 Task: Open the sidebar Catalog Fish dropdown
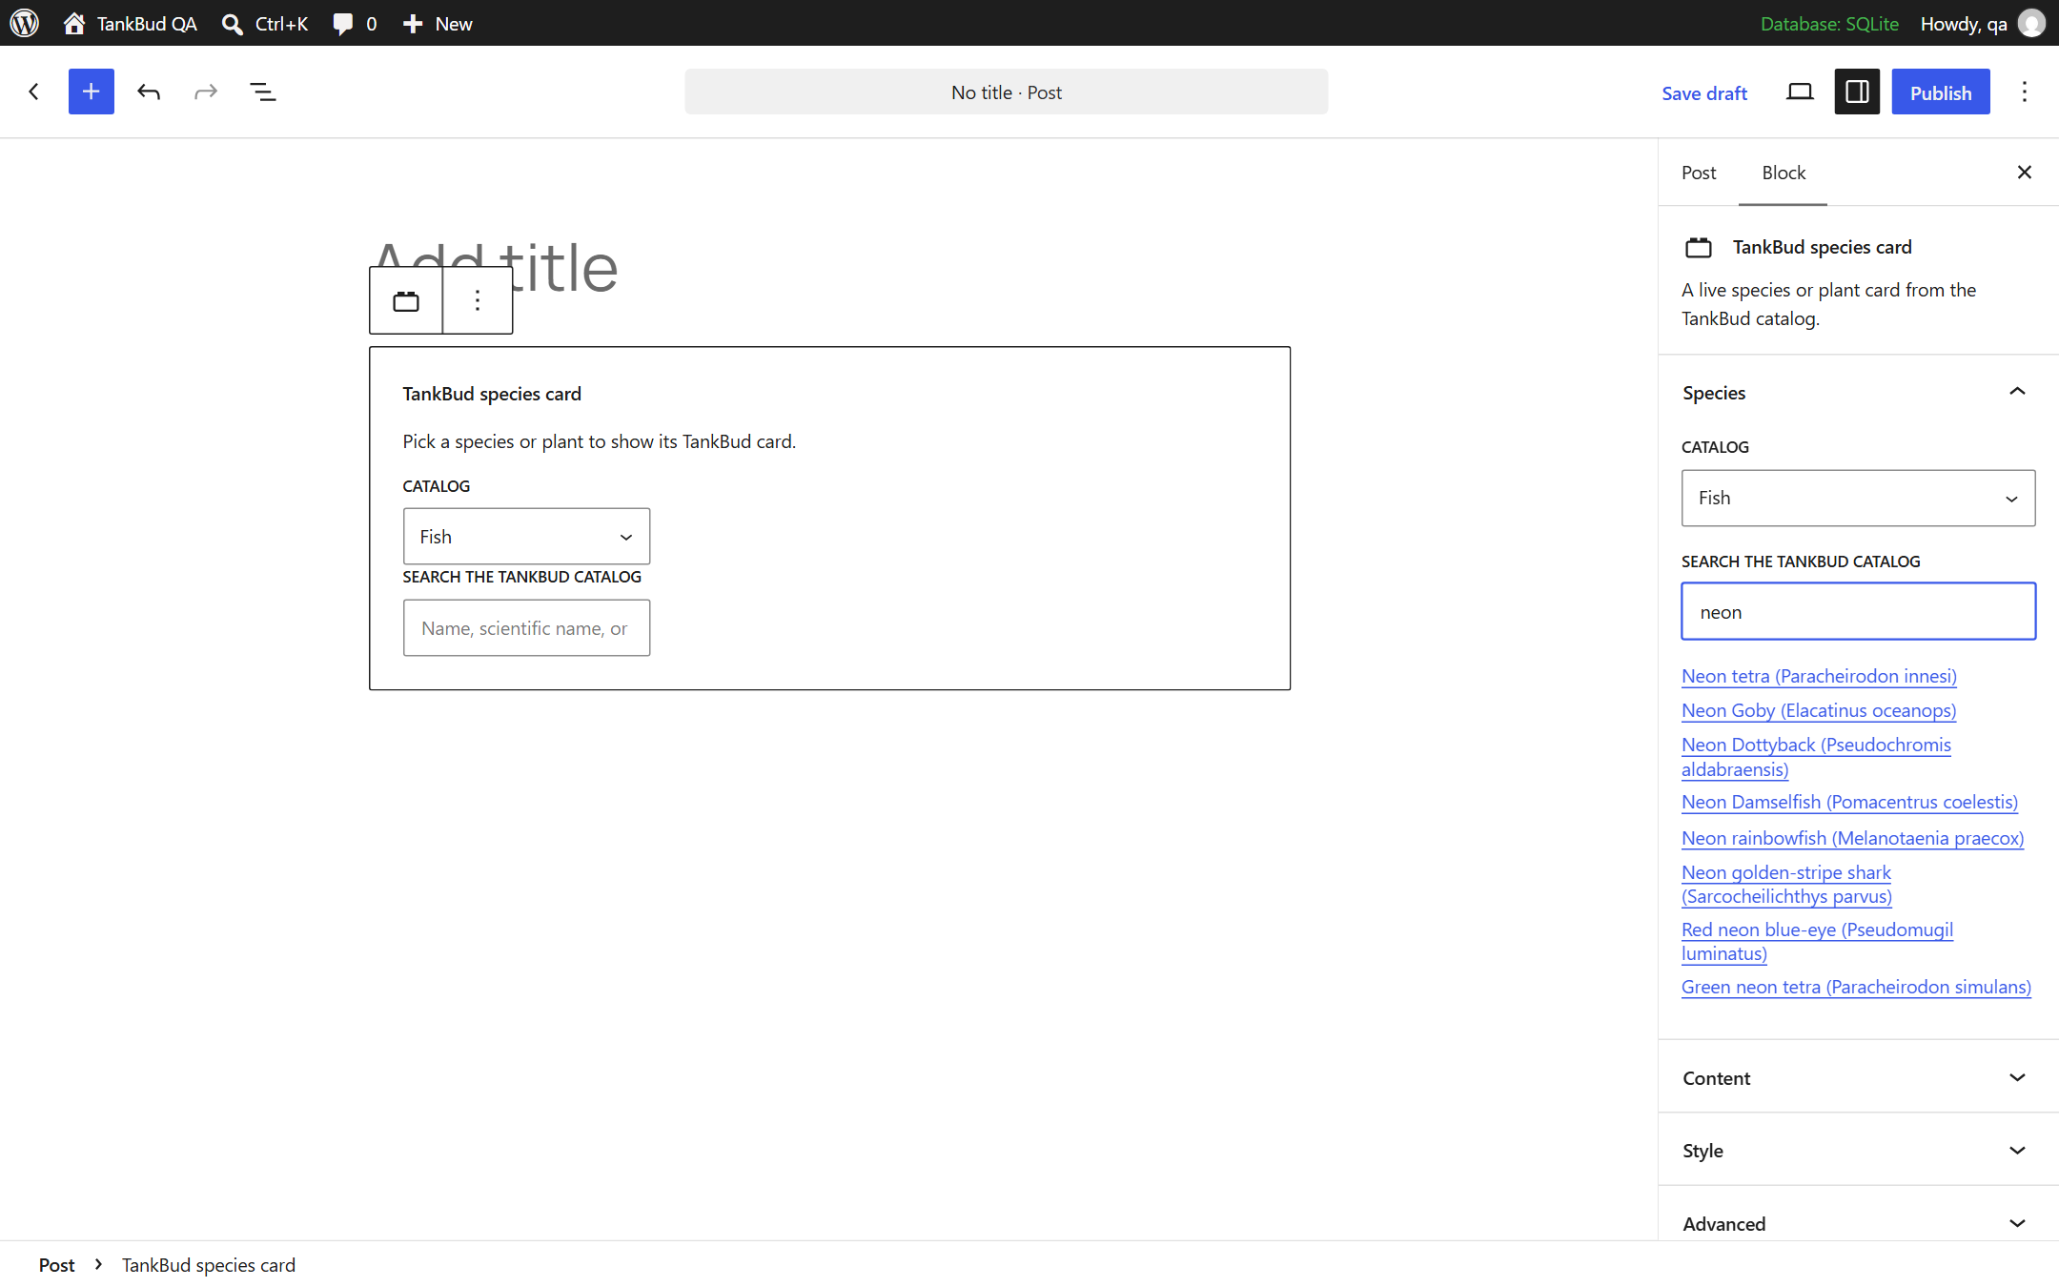pyautogui.click(x=1859, y=498)
